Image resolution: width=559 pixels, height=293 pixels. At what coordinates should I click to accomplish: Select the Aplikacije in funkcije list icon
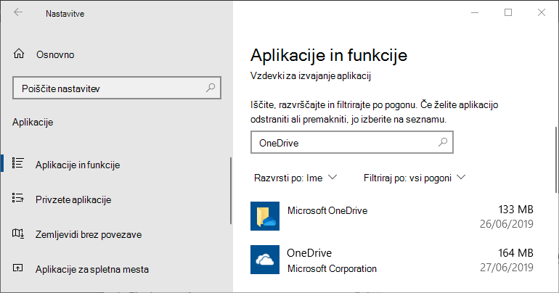[x=18, y=163]
